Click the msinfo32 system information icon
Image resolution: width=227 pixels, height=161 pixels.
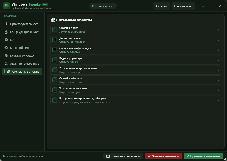tap(55, 50)
